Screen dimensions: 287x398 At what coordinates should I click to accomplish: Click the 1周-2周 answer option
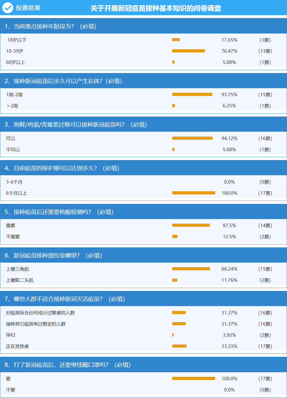pyautogui.click(x=14, y=95)
